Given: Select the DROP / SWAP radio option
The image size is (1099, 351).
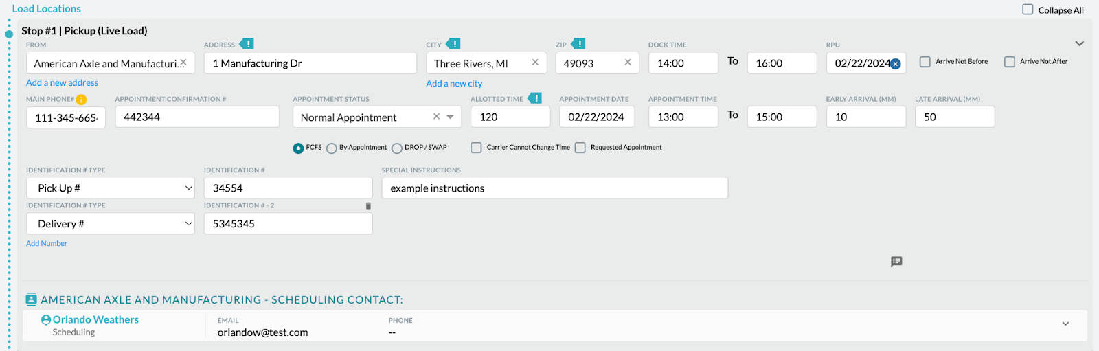Looking at the screenshot, I should (x=397, y=148).
